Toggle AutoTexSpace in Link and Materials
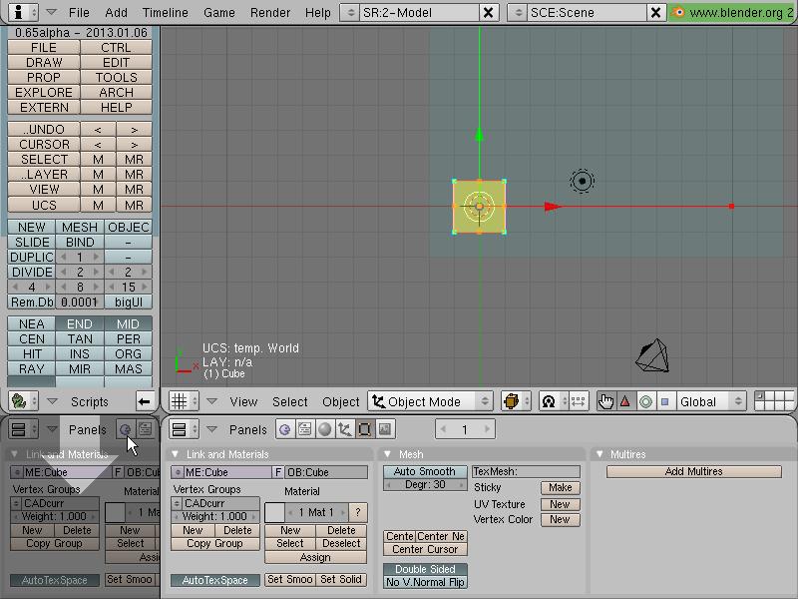 pos(215,580)
